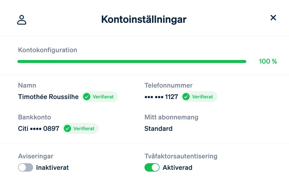Open the Standard subscription plan

pyautogui.click(x=158, y=128)
